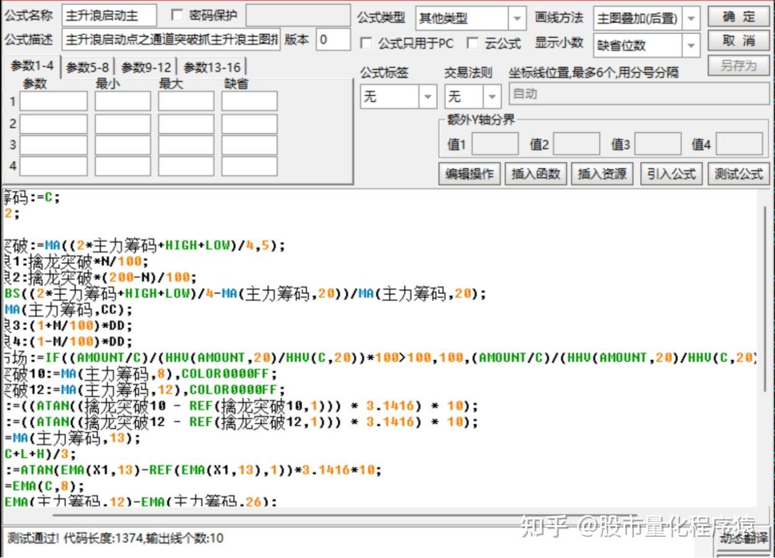This screenshot has width=775, height=558.
Task: Click code line with '(1+M/100)*DD'
Action: [68, 326]
